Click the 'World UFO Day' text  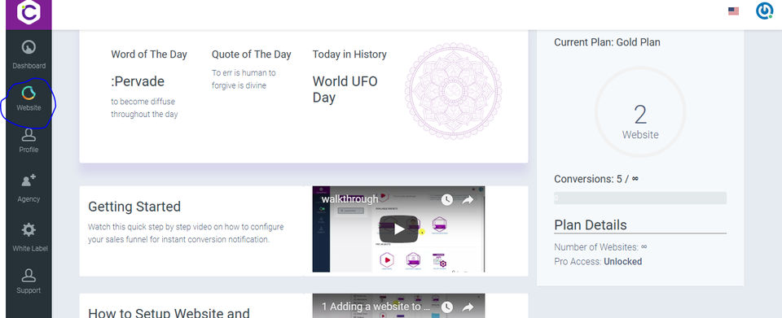(345, 89)
